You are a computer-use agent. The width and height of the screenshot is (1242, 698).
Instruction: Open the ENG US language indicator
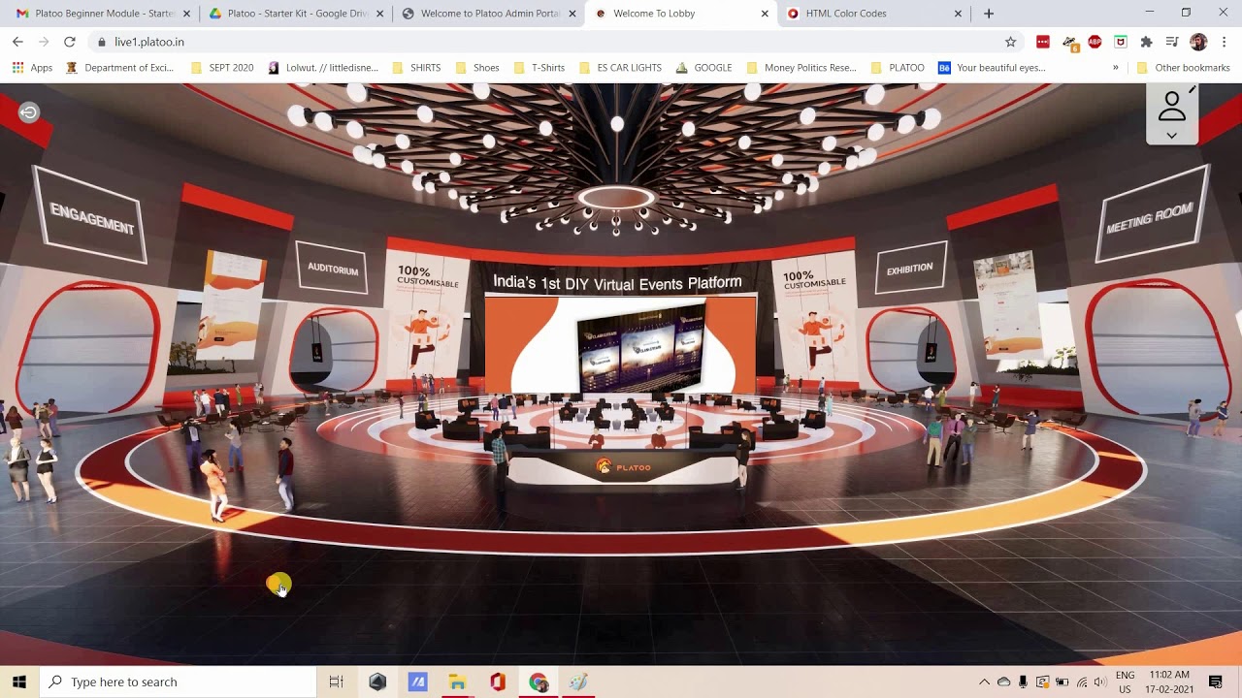tap(1125, 682)
